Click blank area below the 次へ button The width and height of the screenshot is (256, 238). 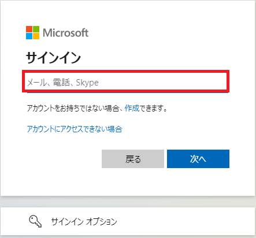[x=198, y=182]
